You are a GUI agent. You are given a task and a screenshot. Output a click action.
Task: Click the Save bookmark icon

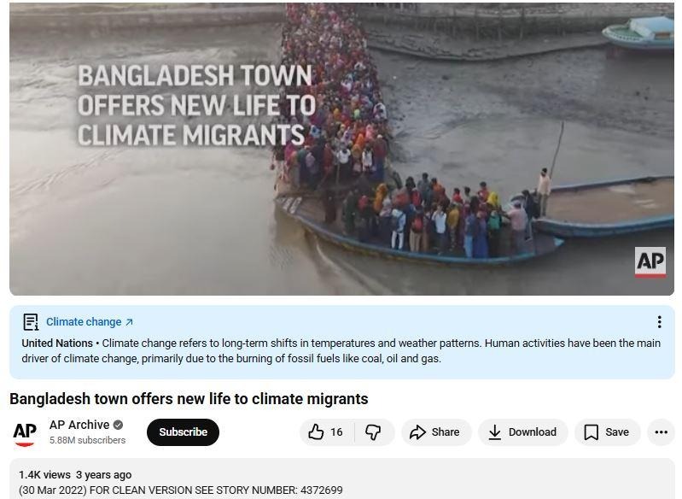592,432
